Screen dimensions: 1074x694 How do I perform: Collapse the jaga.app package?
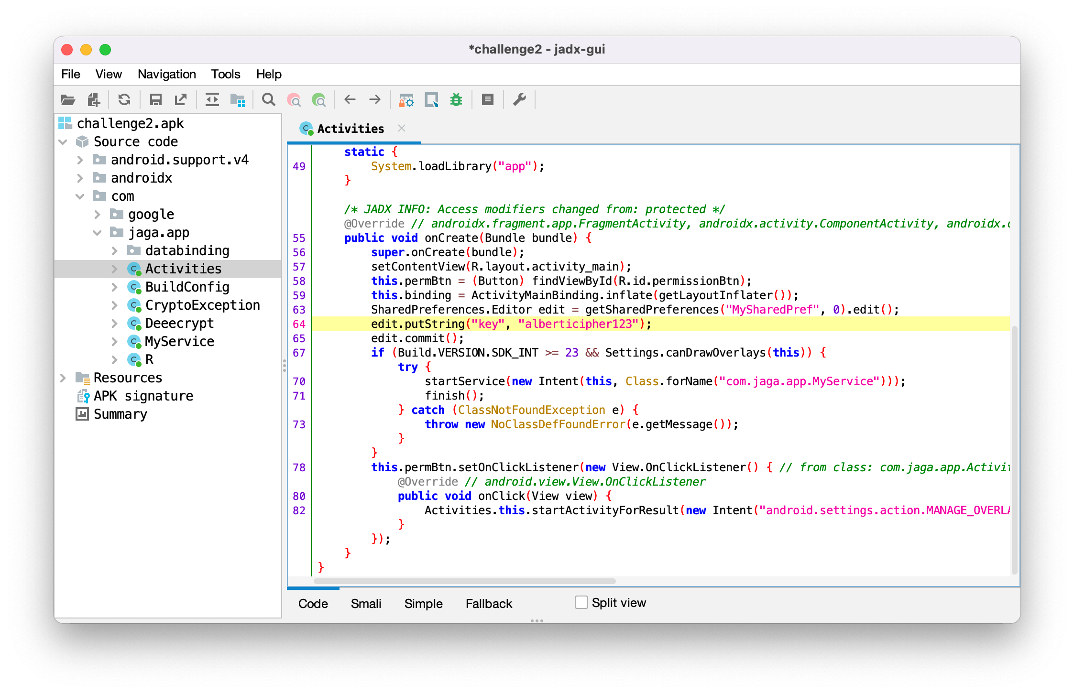click(97, 233)
